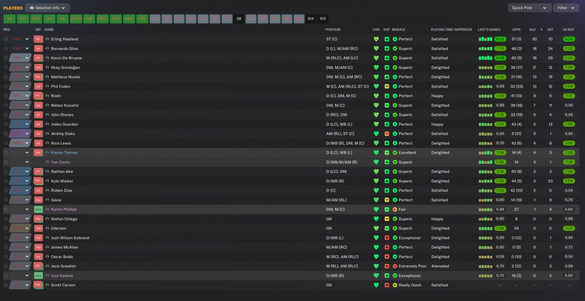The height and width of the screenshot is (301, 585).
Task: Open Erling Haaland's player profile
Action: pos(64,39)
